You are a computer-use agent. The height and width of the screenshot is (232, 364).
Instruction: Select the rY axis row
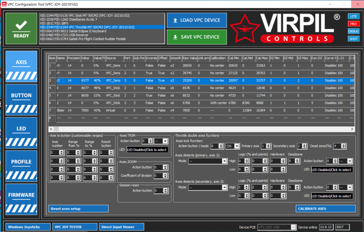pyautogui.click(x=202, y=73)
